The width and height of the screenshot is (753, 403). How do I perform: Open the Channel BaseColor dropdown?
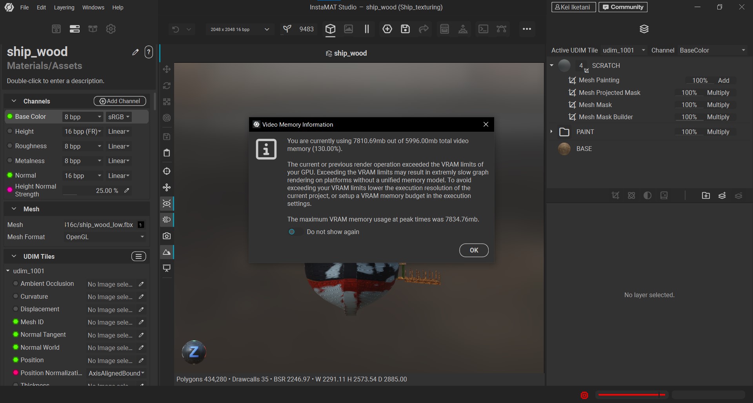point(712,50)
